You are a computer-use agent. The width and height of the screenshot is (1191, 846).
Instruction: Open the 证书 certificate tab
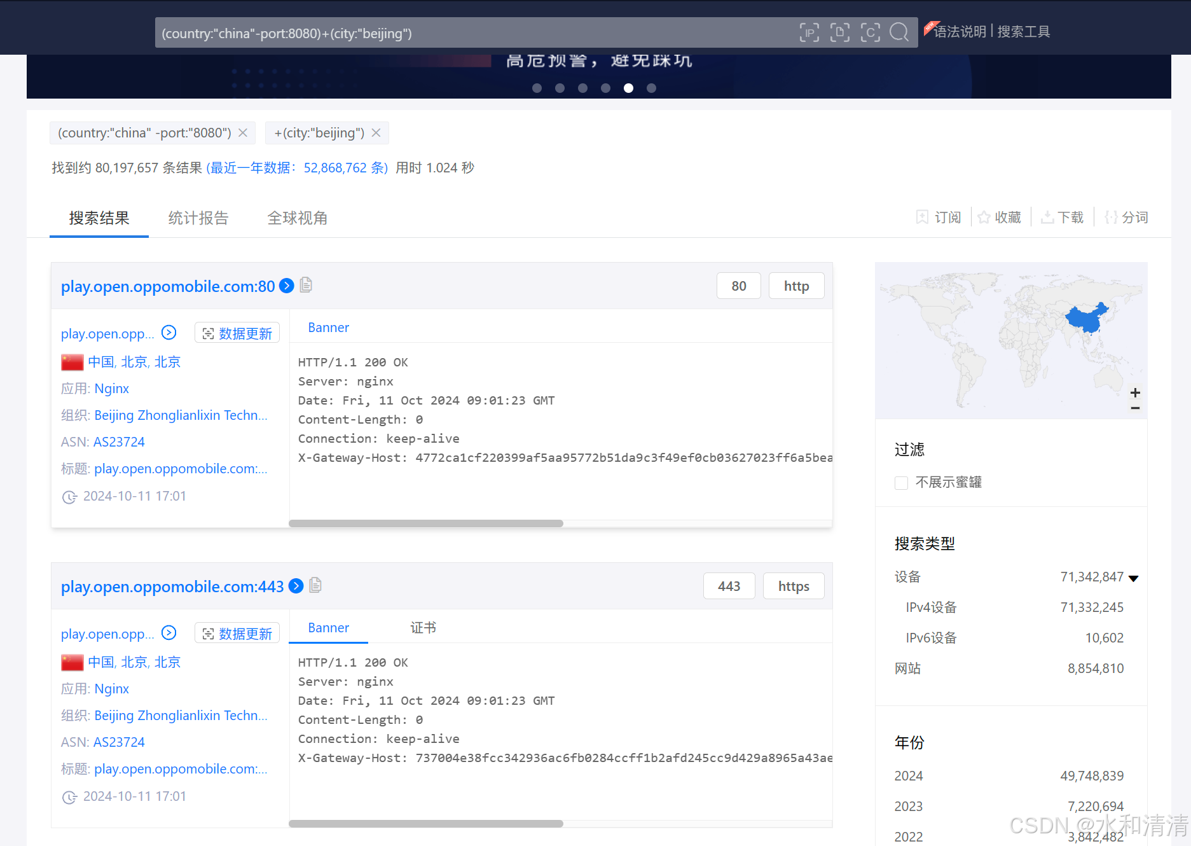pos(423,628)
